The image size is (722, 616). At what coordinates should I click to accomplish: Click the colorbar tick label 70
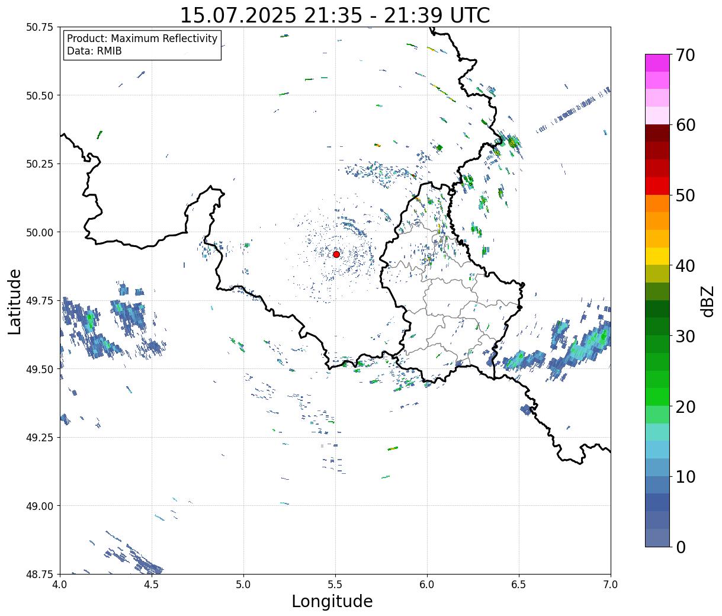[685, 55]
